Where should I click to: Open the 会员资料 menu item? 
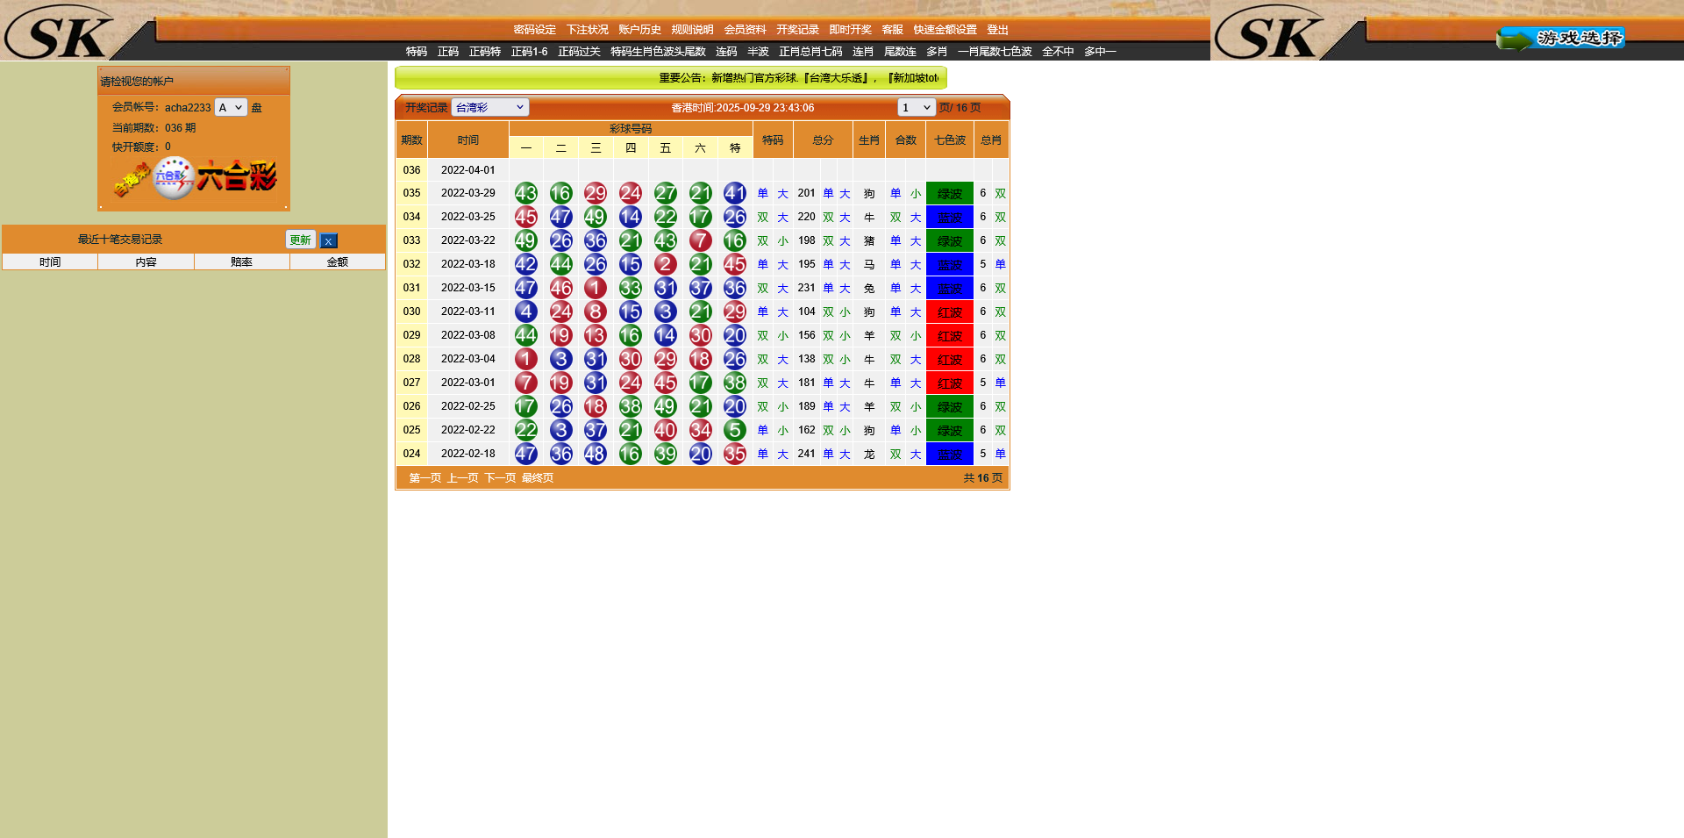coord(745,30)
